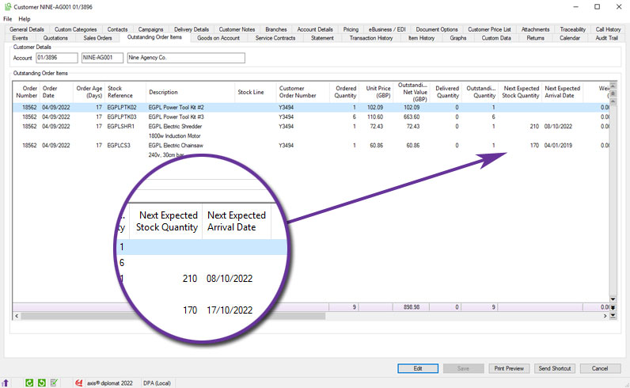
Task: Open the Traceability tab
Action: click(x=572, y=29)
